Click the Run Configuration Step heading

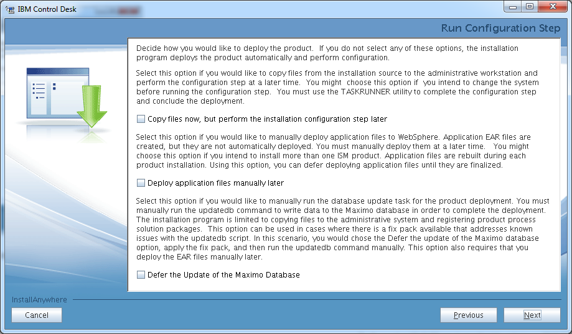(500, 28)
